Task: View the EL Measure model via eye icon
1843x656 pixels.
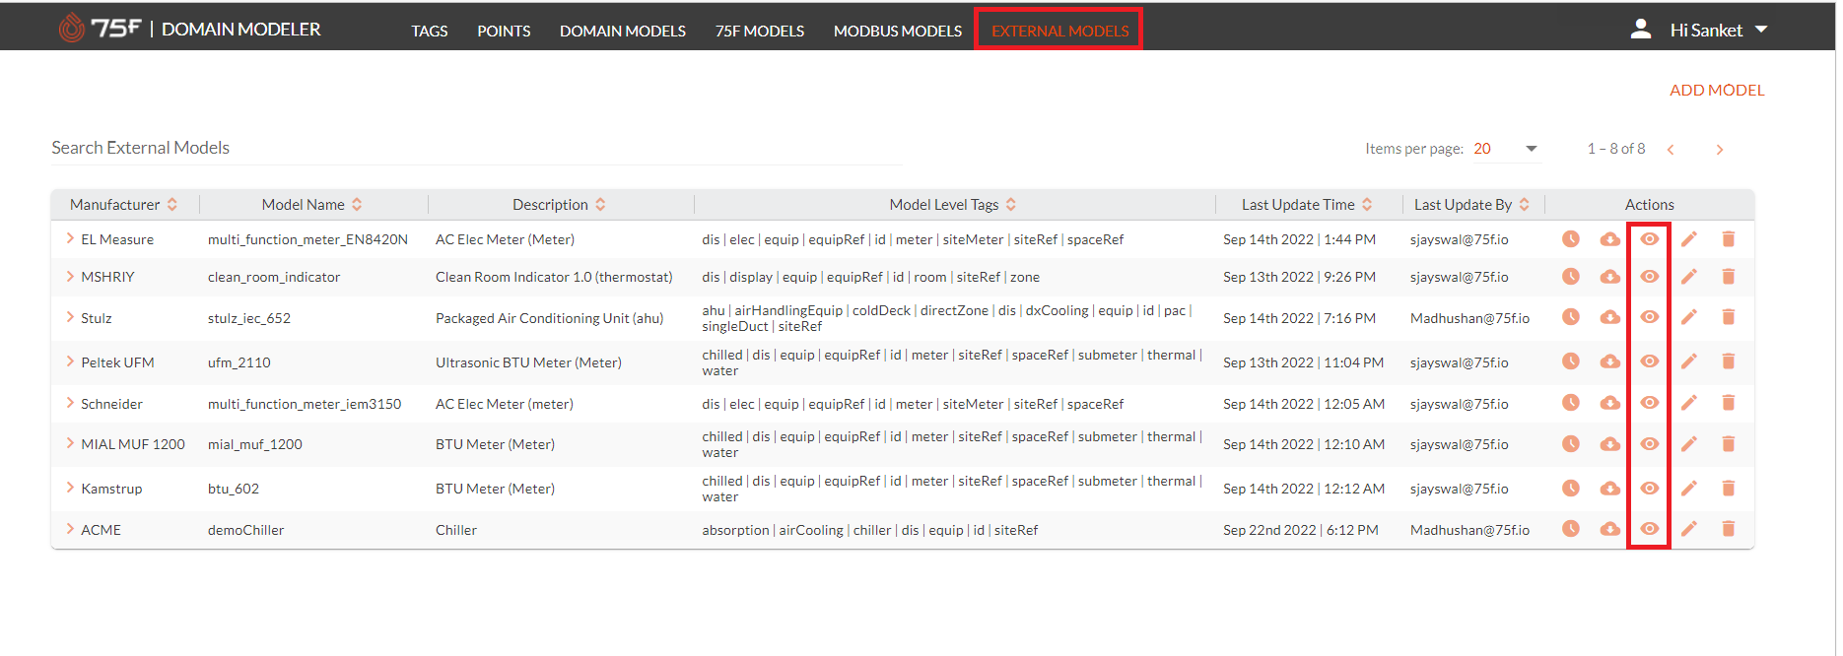Action: pyautogui.click(x=1650, y=239)
